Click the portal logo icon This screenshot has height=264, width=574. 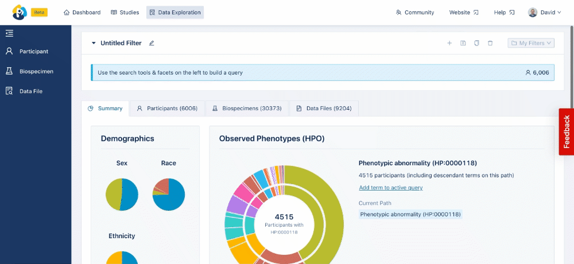click(20, 13)
